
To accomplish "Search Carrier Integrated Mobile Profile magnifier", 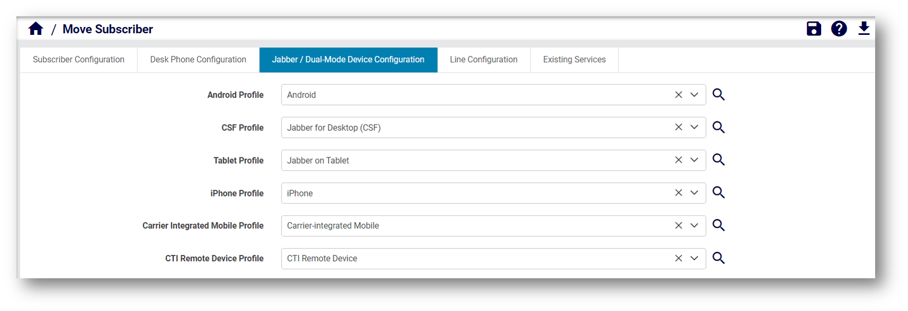I will [x=718, y=225].
